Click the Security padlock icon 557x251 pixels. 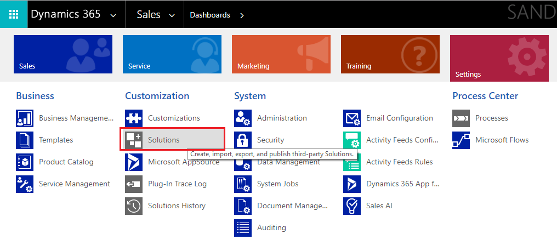243,140
